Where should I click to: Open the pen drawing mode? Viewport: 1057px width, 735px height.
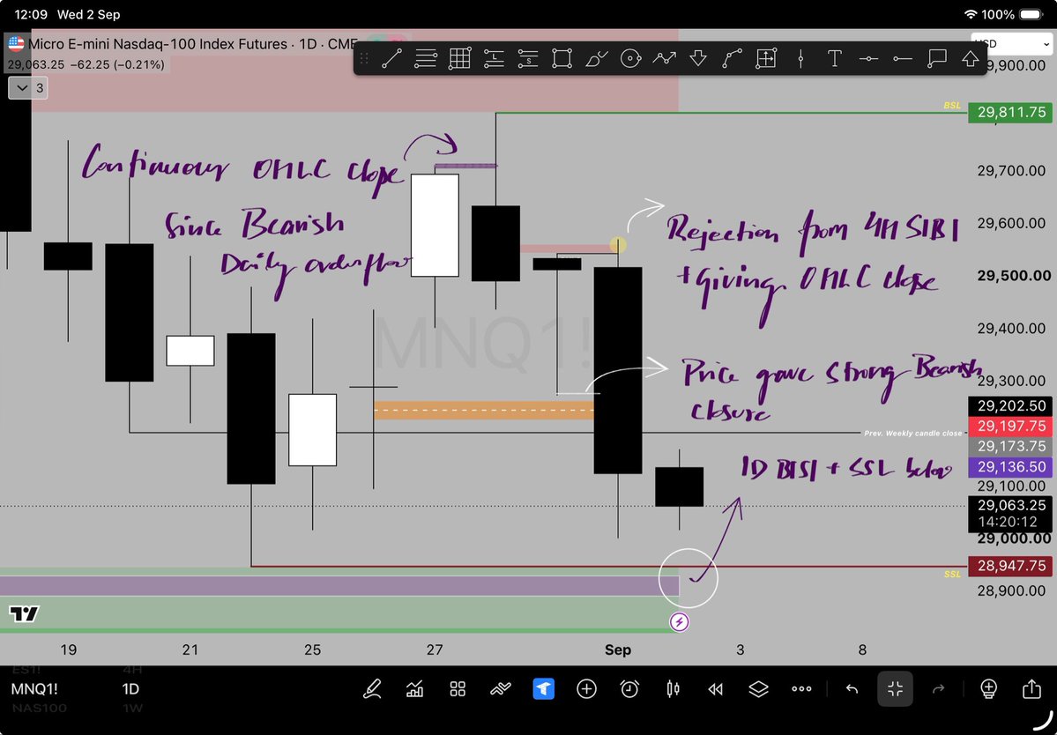coord(372,688)
